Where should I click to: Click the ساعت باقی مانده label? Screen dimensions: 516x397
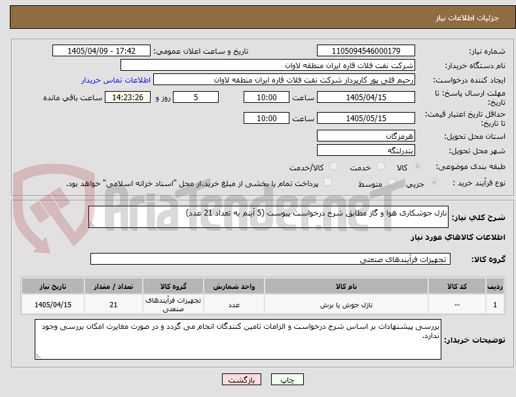[x=73, y=98]
